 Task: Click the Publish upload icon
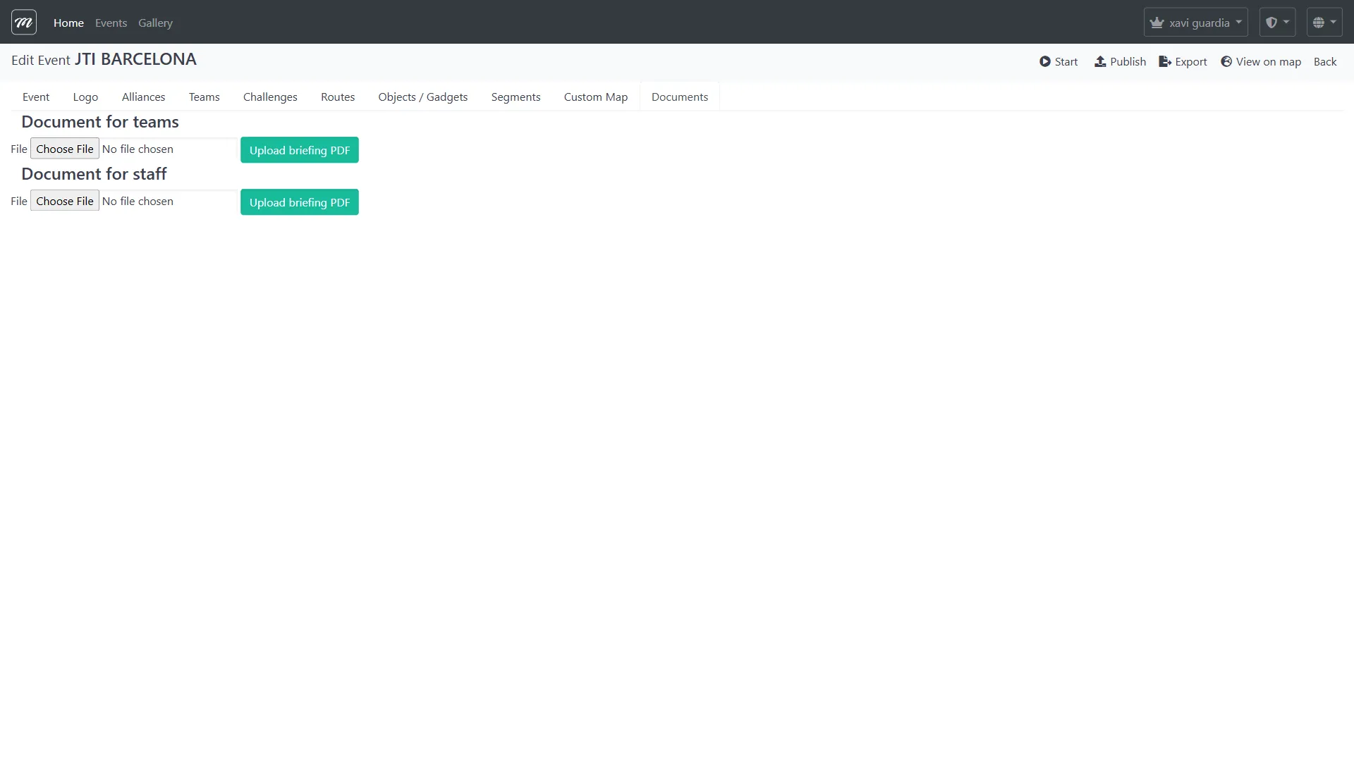coord(1102,61)
